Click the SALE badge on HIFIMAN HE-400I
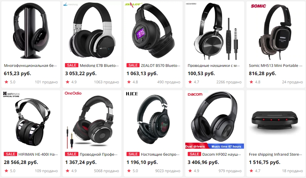The height and width of the screenshot is (178, 306). coord(10,154)
